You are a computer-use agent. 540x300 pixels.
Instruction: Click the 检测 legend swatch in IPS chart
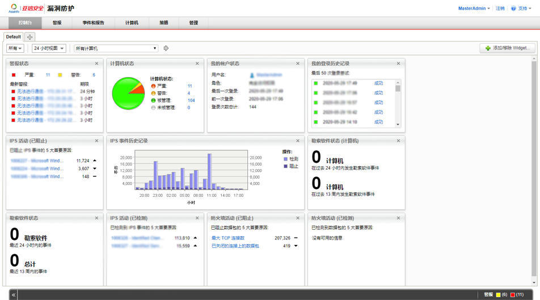click(285, 159)
